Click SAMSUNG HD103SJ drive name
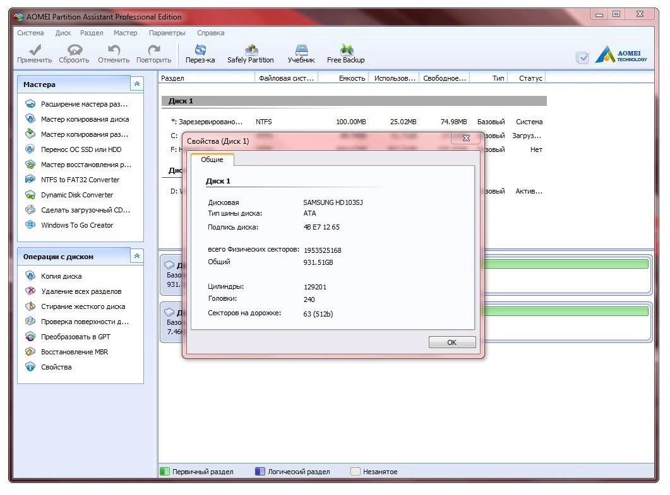The height and width of the screenshot is (495, 670). pos(333,202)
